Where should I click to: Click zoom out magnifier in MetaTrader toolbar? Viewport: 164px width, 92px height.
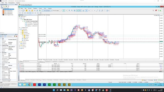click(x=72, y=10)
